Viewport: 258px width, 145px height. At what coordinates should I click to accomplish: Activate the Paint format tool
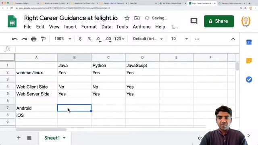tap(43, 39)
